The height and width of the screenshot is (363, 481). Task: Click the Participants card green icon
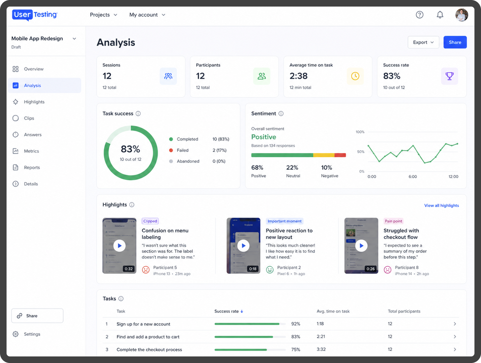click(262, 76)
